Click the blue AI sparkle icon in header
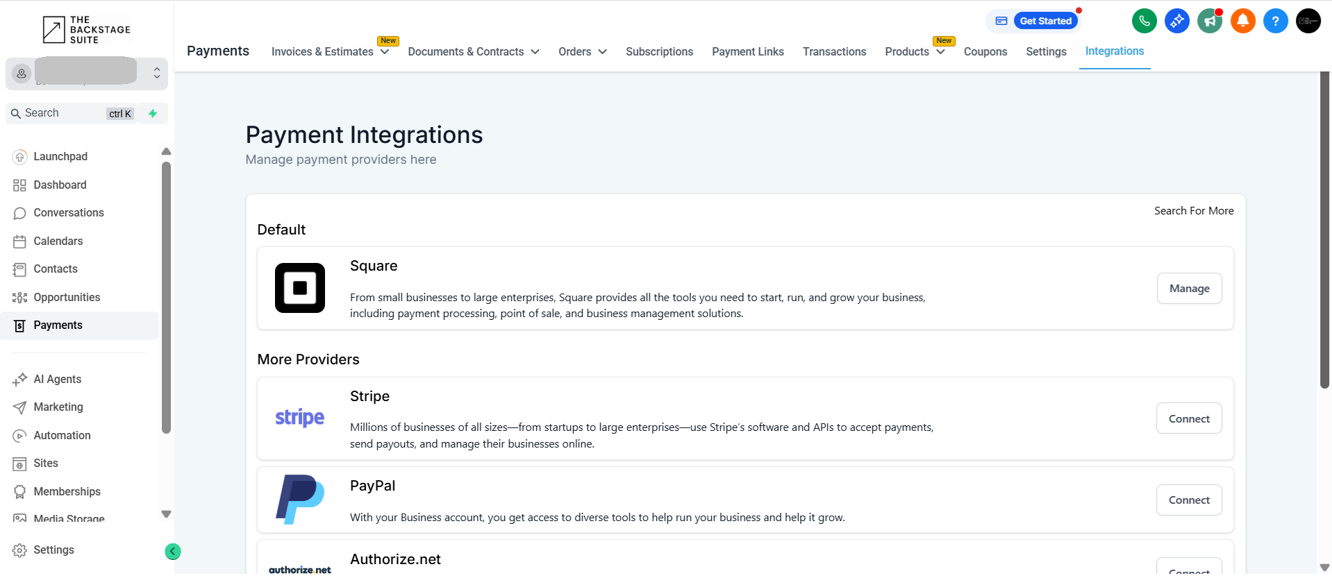The image size is (1332, 578). [x=1176, y=21]
